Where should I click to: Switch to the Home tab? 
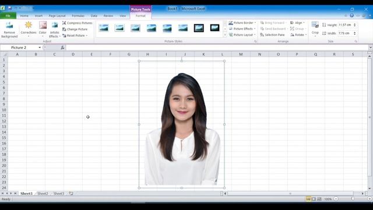pos(24,16)
